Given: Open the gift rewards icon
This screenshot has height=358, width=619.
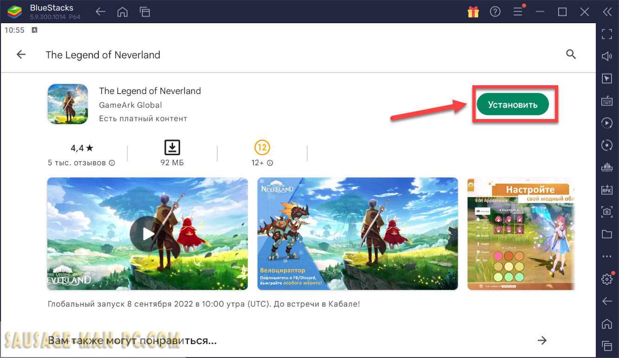Looking at the screenshot, I should 473,12.
